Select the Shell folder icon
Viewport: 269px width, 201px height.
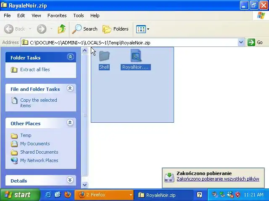104,56
